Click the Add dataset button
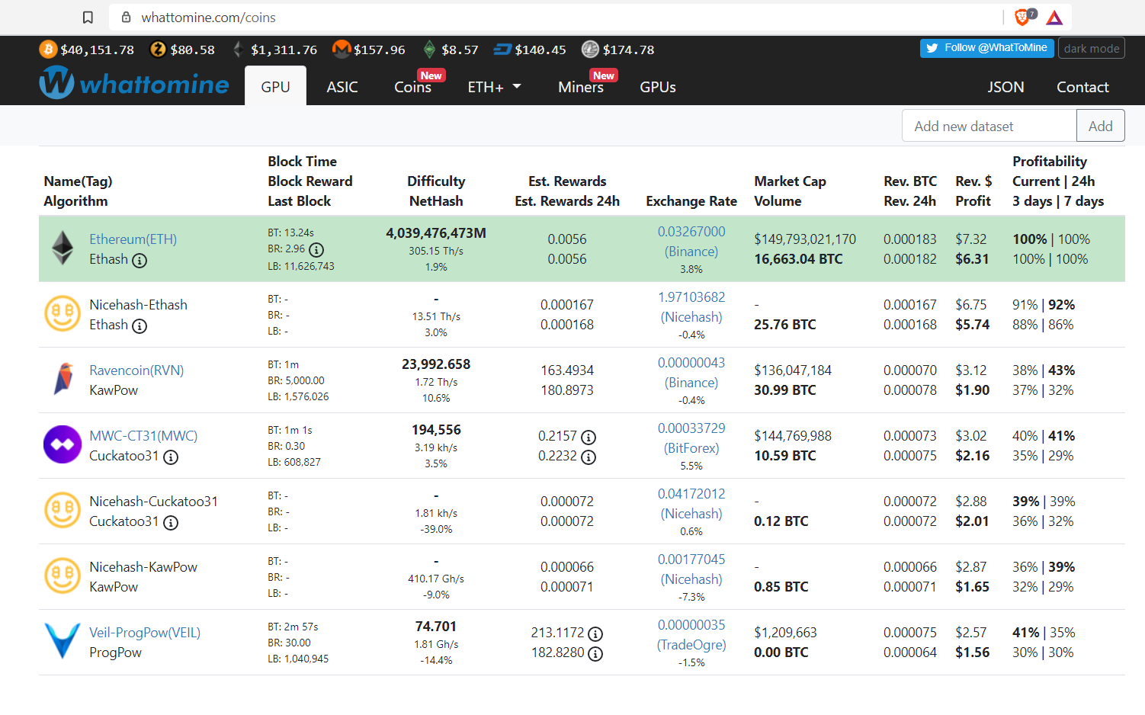This screenshot has width=1145, height=715. [x=1100, y=126]
